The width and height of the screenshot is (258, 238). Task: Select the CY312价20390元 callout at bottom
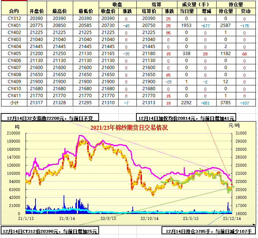50,231
